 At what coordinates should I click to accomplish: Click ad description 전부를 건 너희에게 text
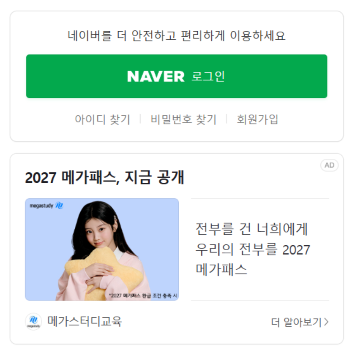pyautogui.click(x=251, y=229)
